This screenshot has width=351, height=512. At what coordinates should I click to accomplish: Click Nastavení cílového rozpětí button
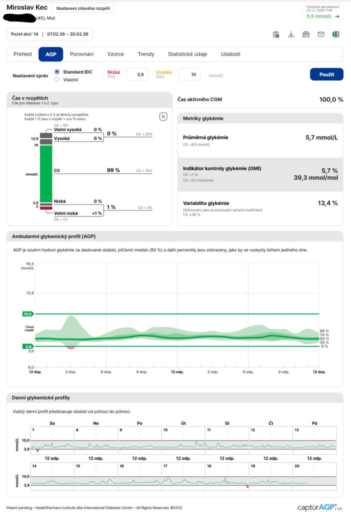coord(83,8)
